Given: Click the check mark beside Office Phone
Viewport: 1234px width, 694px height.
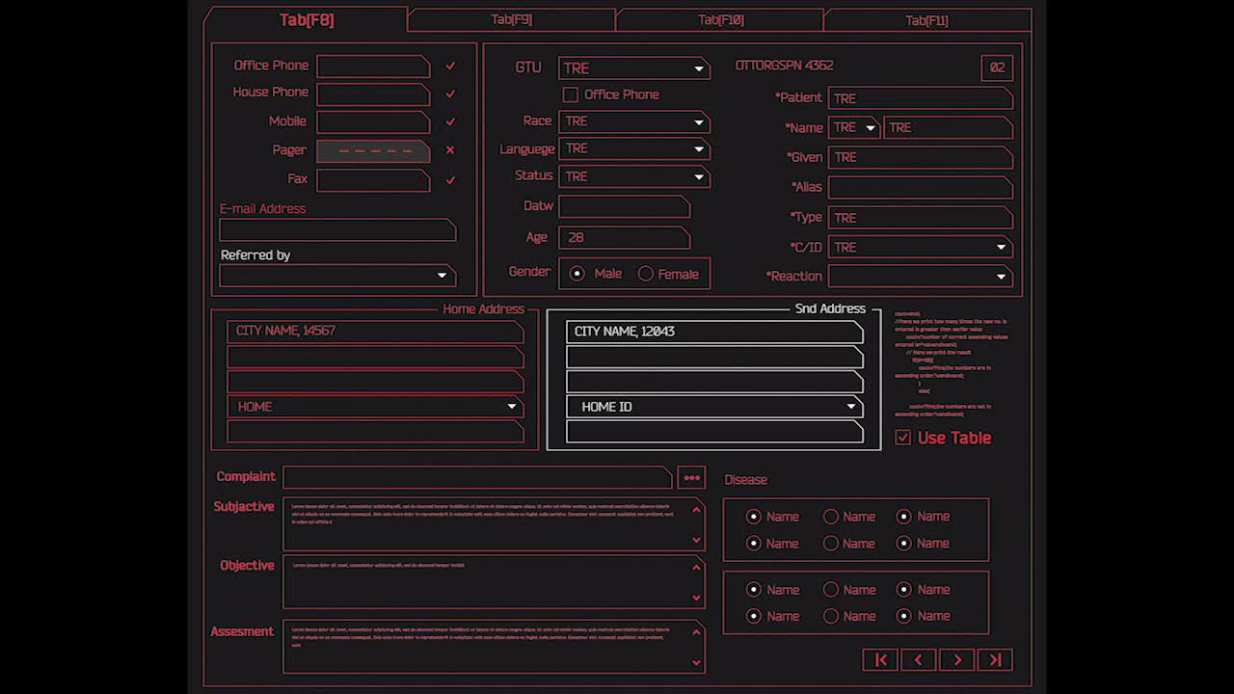Looking at the screenshot, I should (x=450, y=67).
